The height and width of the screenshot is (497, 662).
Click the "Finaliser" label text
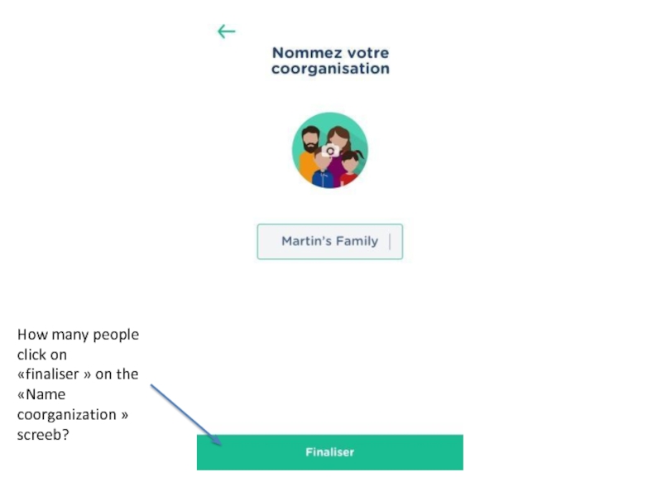pyautogui.click(x=329, y=452)
